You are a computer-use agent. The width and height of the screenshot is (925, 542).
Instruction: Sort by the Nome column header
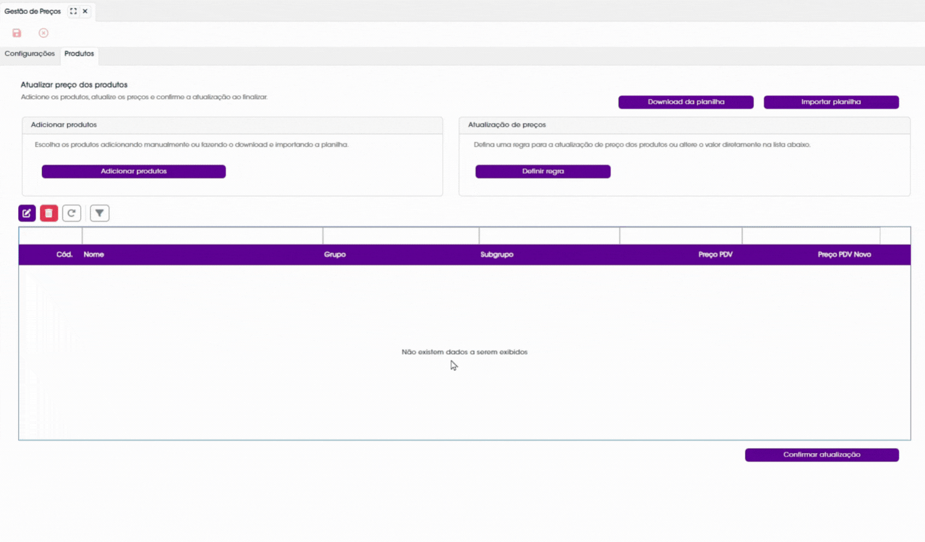point(94,255)
